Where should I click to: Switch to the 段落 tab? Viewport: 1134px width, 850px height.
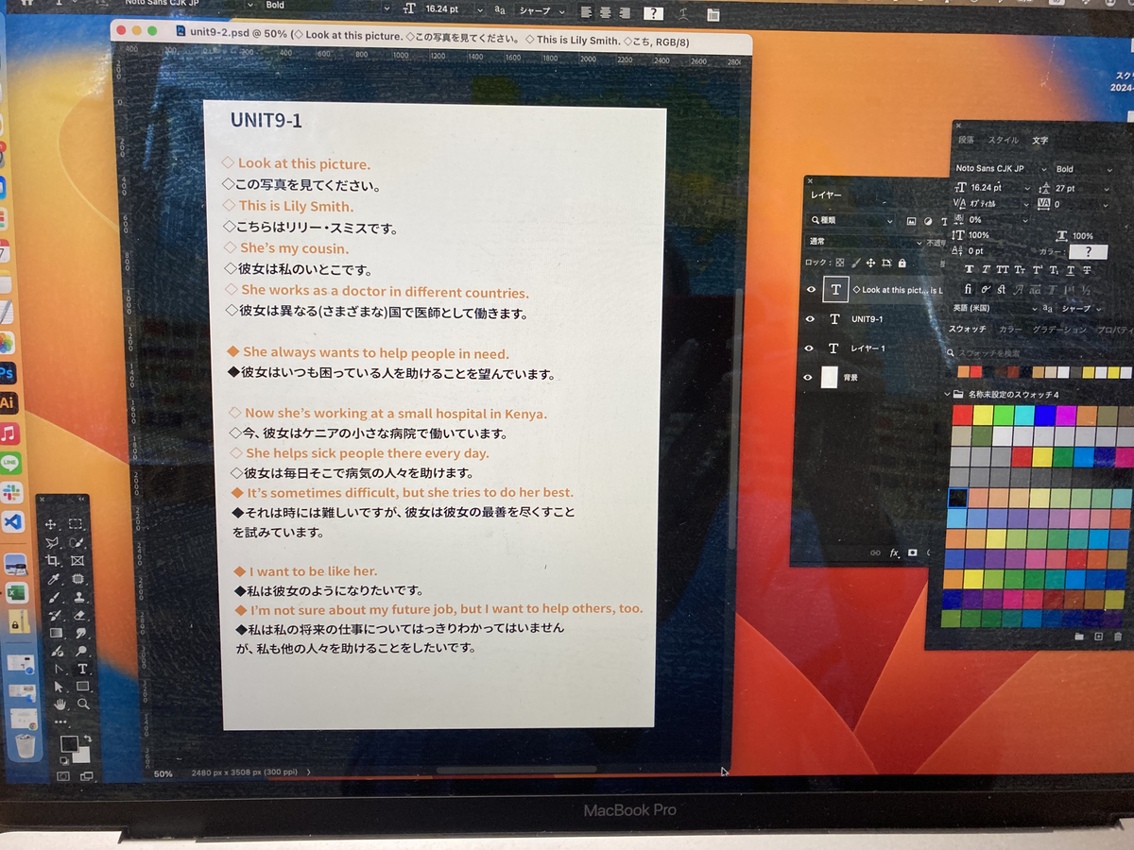click(966, 140)
